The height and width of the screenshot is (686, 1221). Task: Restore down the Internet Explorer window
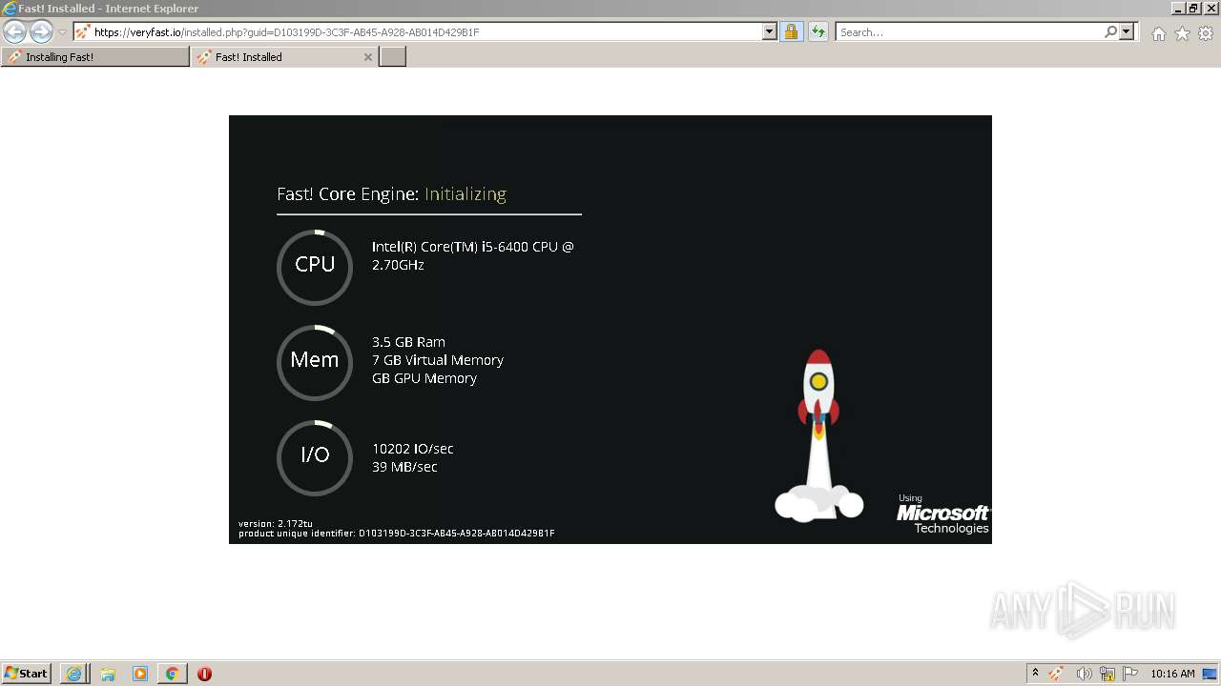[1193, 9]
